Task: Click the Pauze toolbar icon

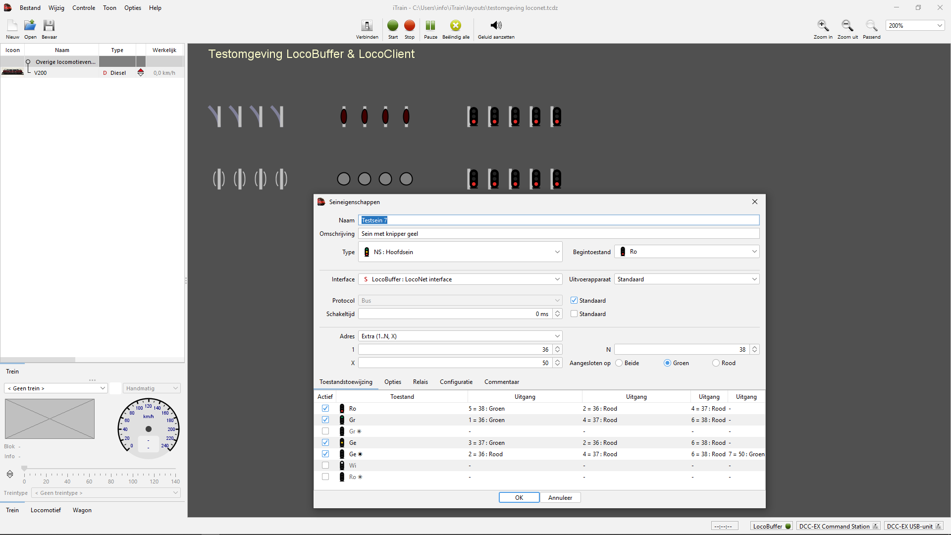Action: click(430, 26)
